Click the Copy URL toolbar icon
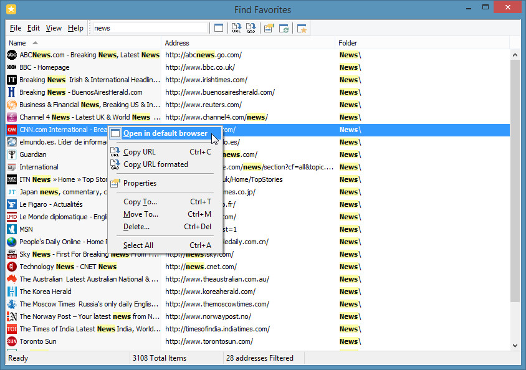 point(236,28)
